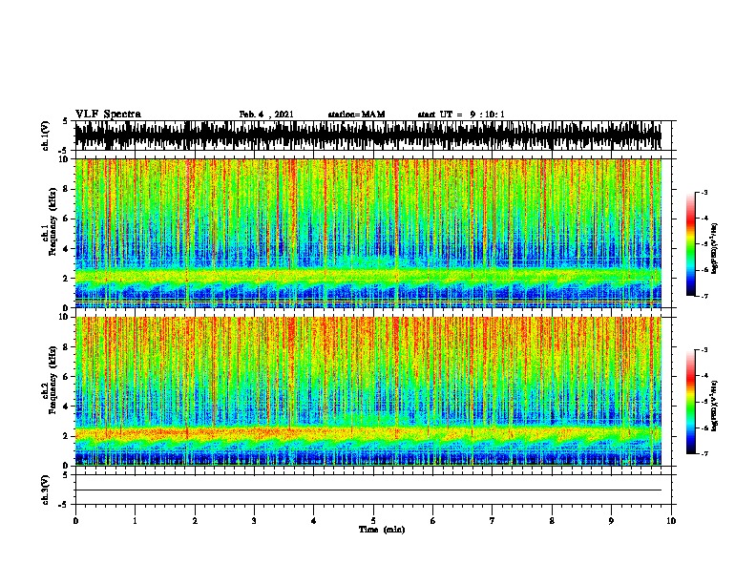This screenshot has width=756, height=584.
Task: Click the "-5" label on ch.1 color bar
Action: [703, 244]
